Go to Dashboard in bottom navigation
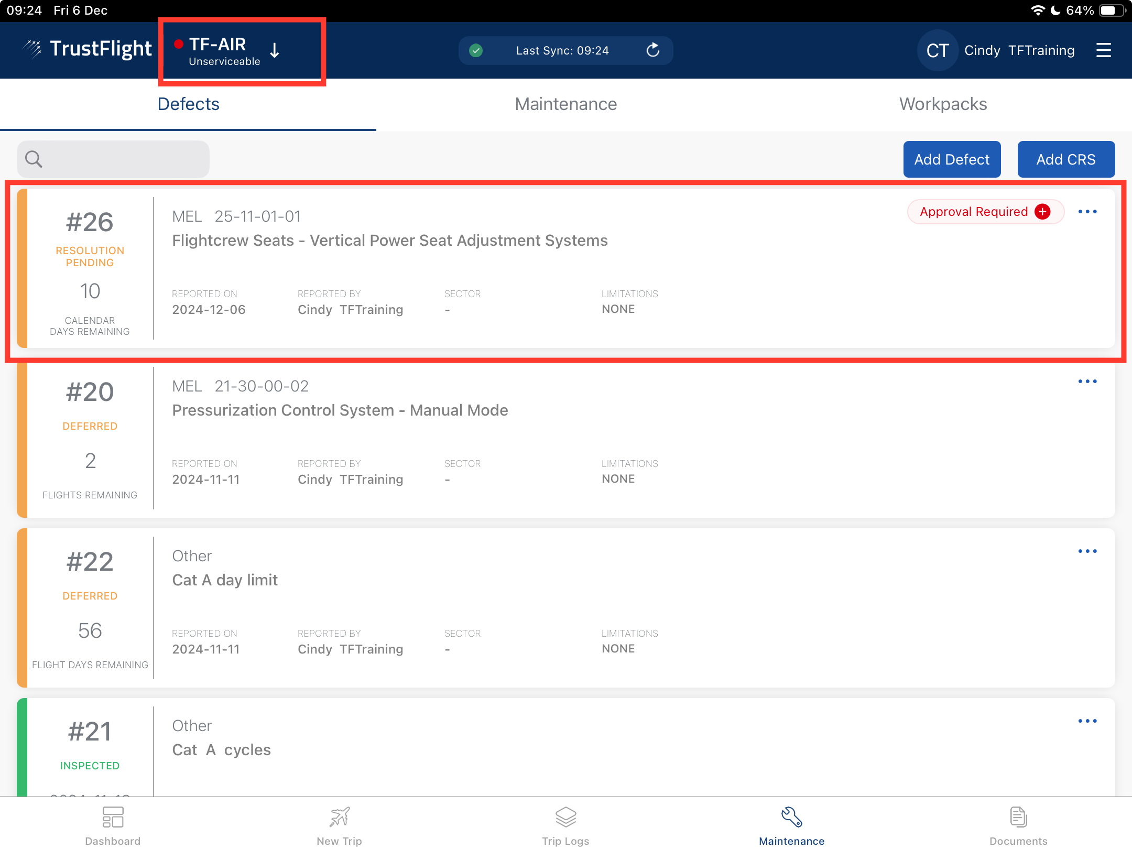 pos(113,826)
